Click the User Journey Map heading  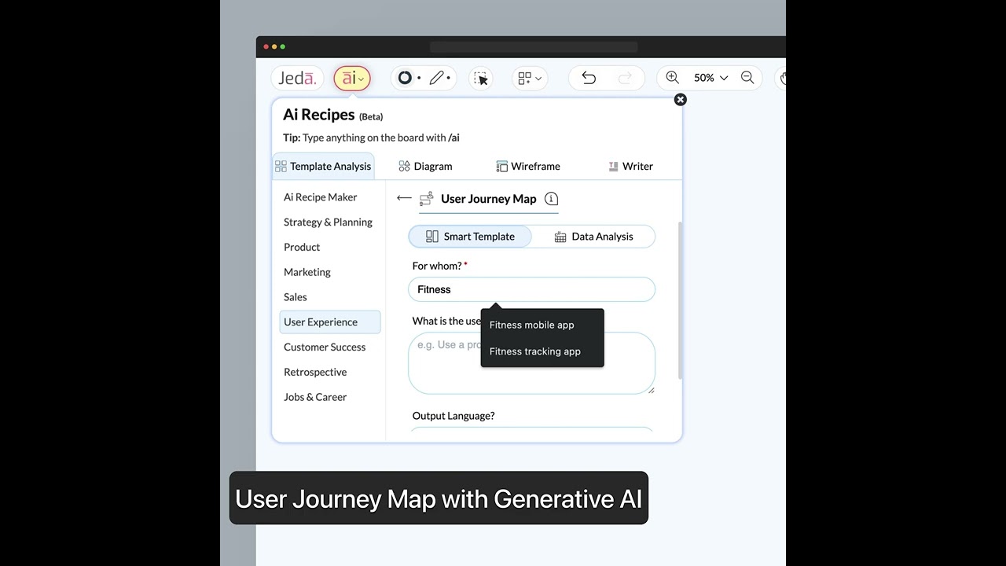pos(489,199)
